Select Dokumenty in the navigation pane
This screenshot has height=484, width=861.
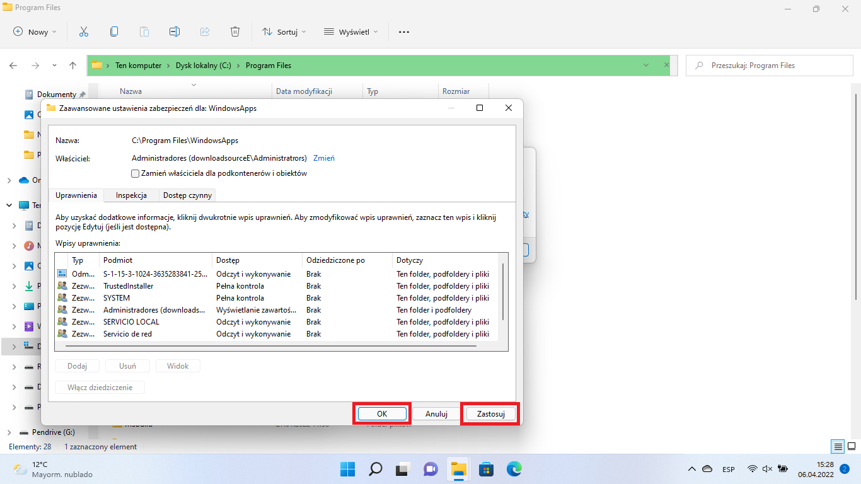(56, 95)
